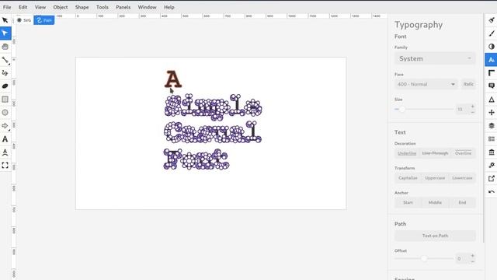Select the Pan hand tool
This screenshot has height=280, width=497.
click(x=5, y=47)
